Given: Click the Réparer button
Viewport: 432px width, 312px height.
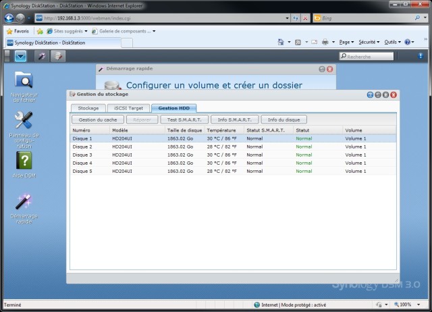Looking at the screenshot, I should coord(142,120).
